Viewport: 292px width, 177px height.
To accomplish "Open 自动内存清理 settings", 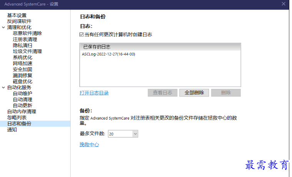I will click(22, 111).
